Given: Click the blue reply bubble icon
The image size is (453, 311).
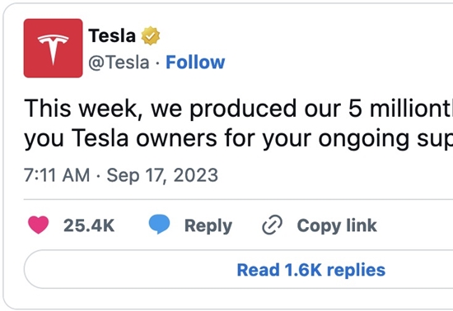Looking at the screenshot, I should tap(159, 224).
